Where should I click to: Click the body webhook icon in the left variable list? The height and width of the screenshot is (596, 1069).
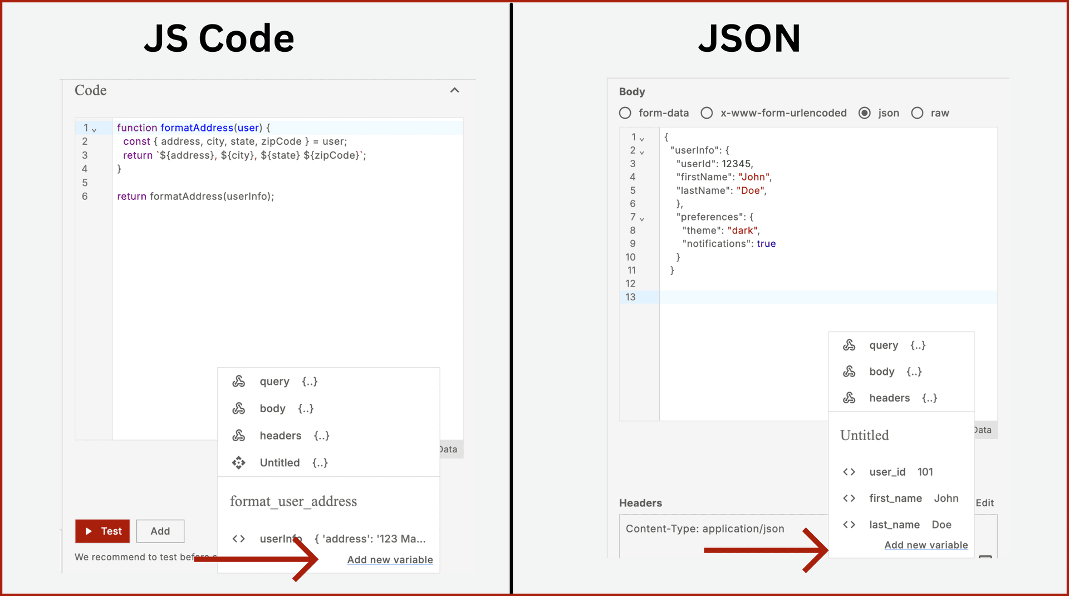(239, 408)
